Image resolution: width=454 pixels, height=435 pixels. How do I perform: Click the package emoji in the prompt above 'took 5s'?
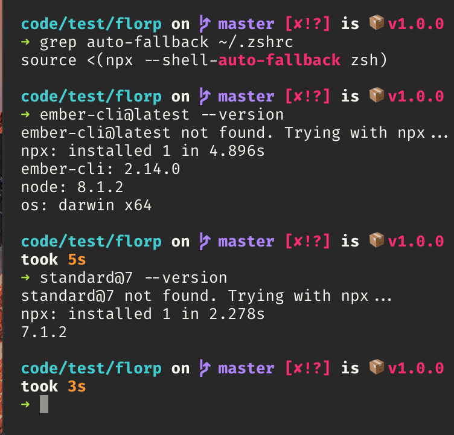(377, 240)
